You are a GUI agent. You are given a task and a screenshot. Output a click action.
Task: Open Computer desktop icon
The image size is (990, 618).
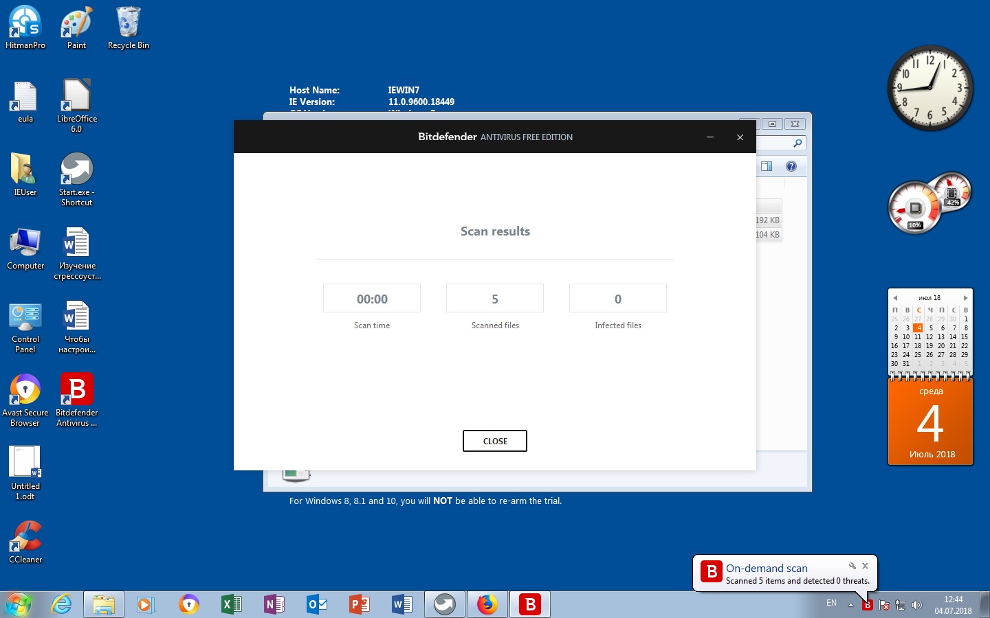(25, 249)
